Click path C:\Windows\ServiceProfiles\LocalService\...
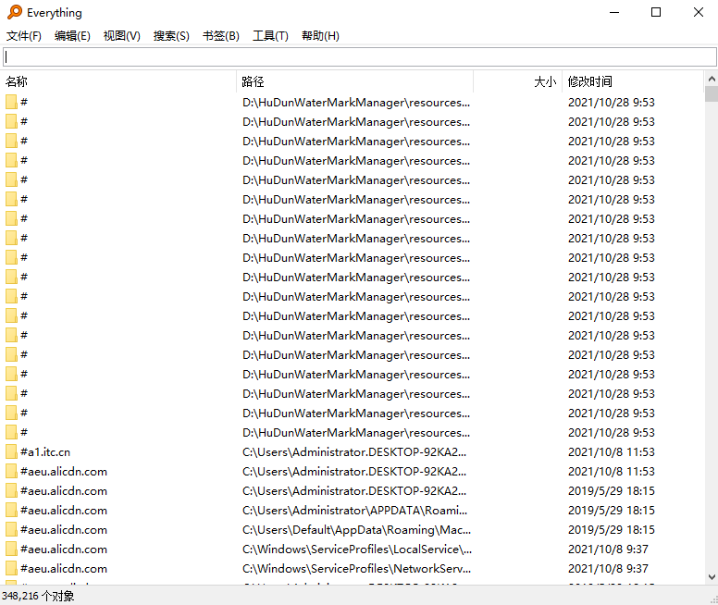718x605 pixels. pyautogui.click(x=357, y=549)
